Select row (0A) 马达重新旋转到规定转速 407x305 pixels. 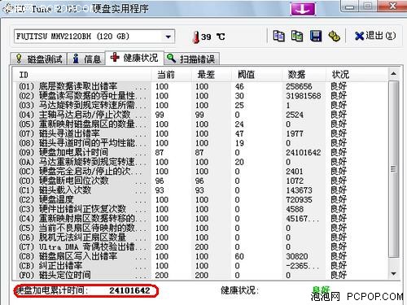tap(201, 162)
